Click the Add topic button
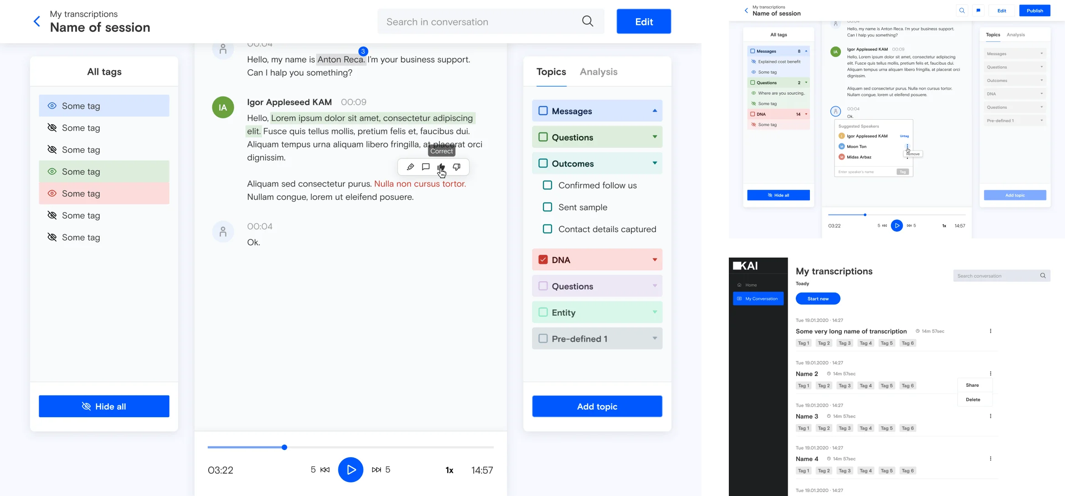Screen dimensions: 1065x496 (597, 406)
